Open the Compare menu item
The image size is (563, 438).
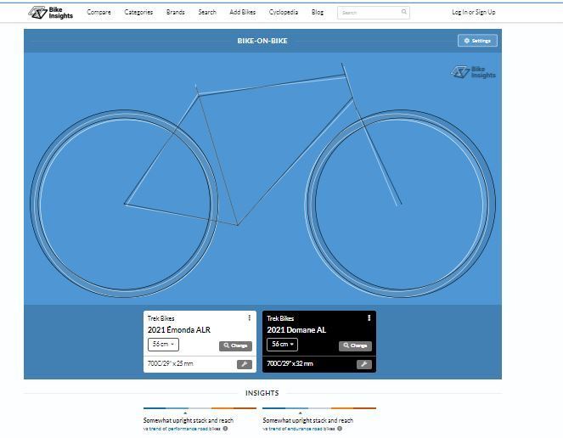[x=99, y=12]
